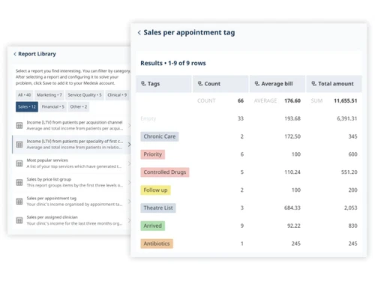Viewport: 375px width, 281px height.
Task: Sort by Tags column header
Action: click(163, 84)
